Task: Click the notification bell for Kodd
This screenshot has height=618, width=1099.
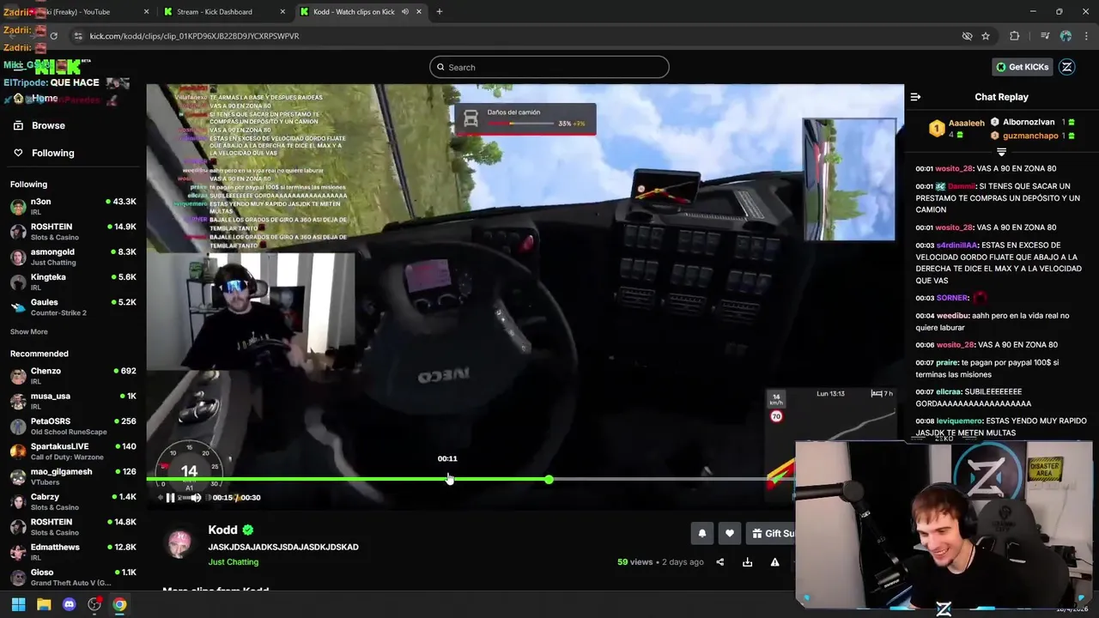Action: pos(701,533)
